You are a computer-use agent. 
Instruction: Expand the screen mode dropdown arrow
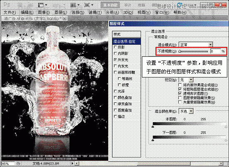tap(92, 5)
